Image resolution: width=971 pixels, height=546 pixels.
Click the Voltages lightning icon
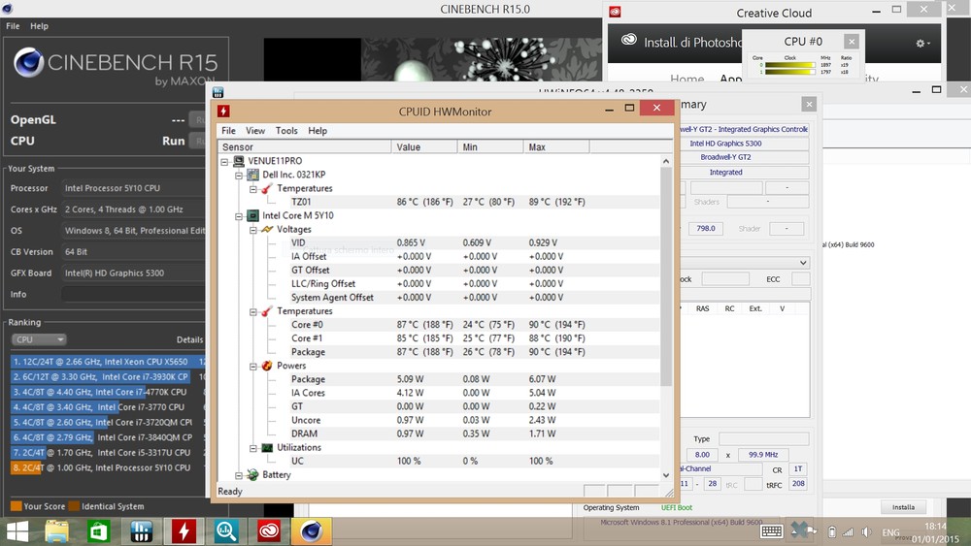[x=267, y=230]
